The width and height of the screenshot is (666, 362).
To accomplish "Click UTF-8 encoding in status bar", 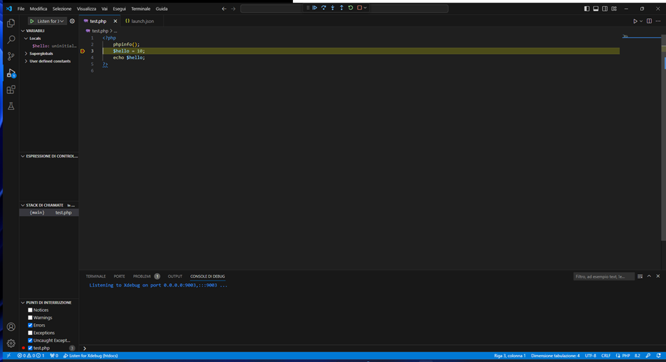I will tap(591, 356).
